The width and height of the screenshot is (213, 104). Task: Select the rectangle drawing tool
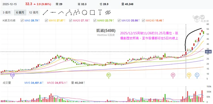[92, 13]
